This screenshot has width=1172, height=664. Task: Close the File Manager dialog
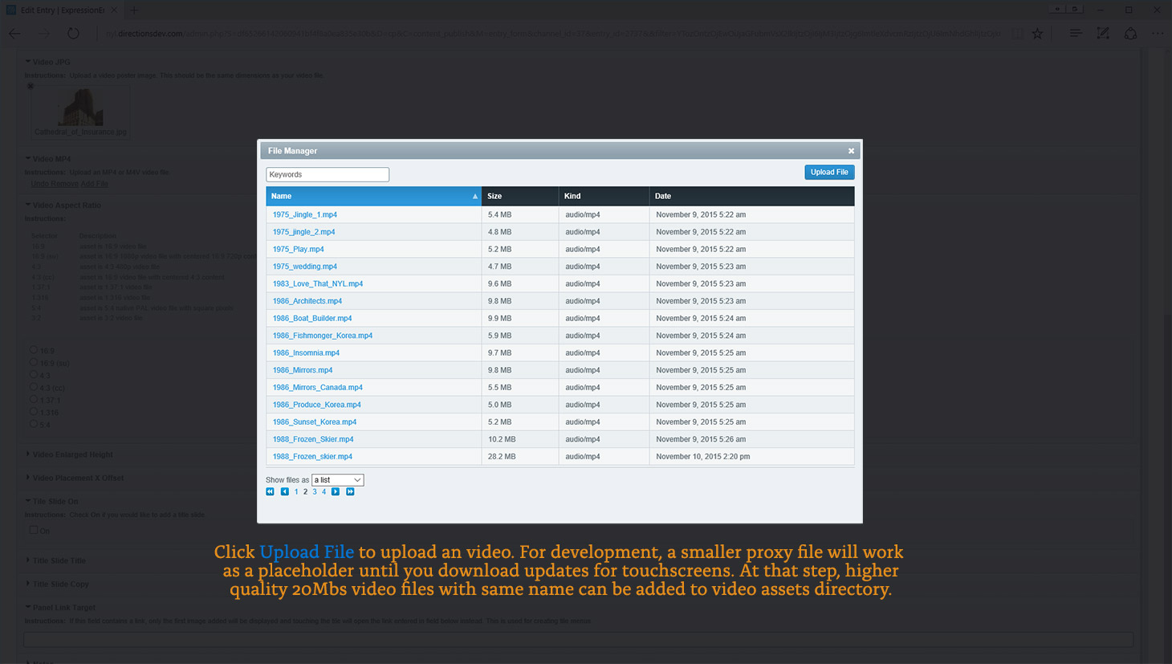[x=851, y=151]
